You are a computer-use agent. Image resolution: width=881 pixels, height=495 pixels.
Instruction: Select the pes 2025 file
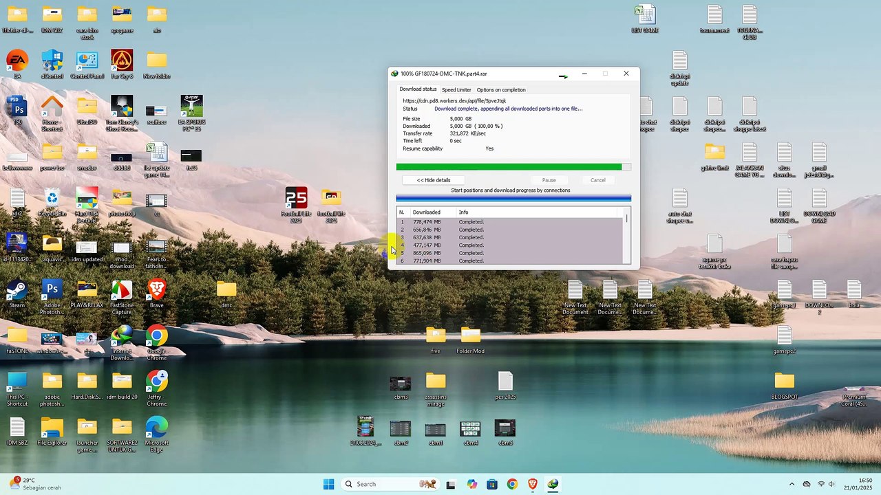[x=505, y=385]
